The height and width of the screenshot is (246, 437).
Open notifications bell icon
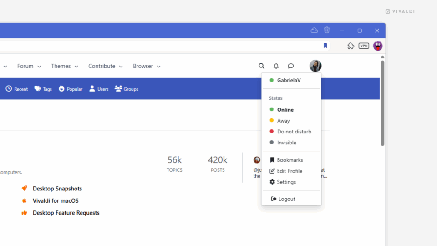click(276, 66)
